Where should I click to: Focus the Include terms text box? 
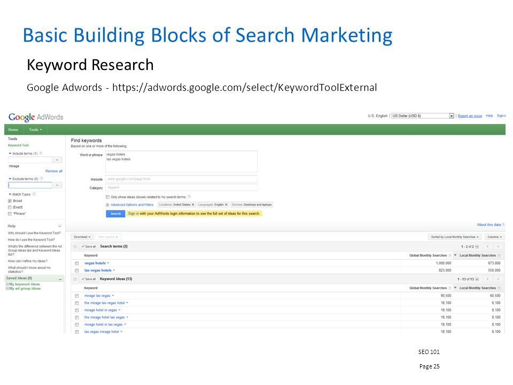pyautogui.click(x=30, y=160)
